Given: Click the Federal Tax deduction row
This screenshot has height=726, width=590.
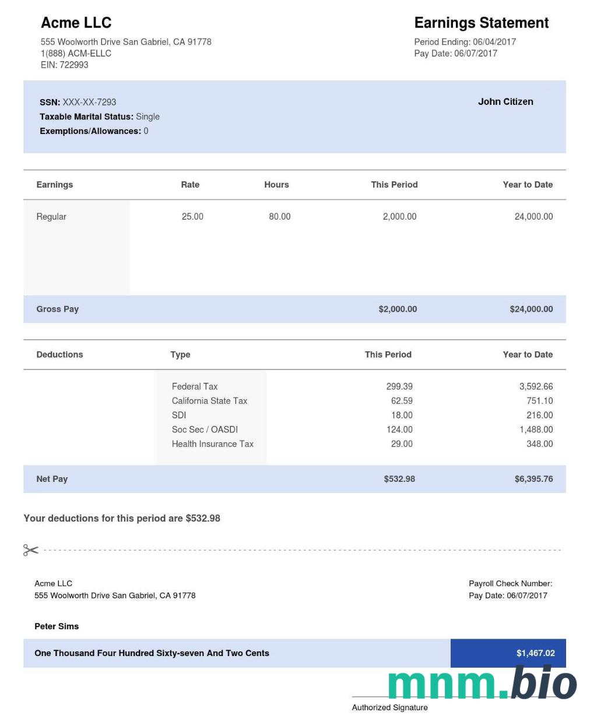Looking at the screenshot, I should pos(195,386).
